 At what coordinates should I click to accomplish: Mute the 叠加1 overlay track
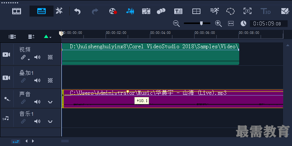[37, 80]
